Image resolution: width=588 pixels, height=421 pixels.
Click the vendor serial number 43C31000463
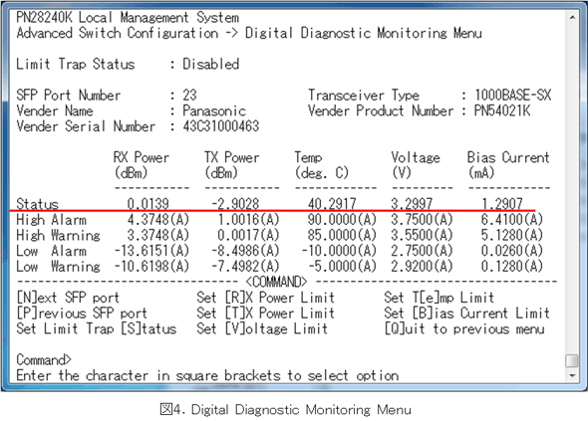(x=221, y=126)
